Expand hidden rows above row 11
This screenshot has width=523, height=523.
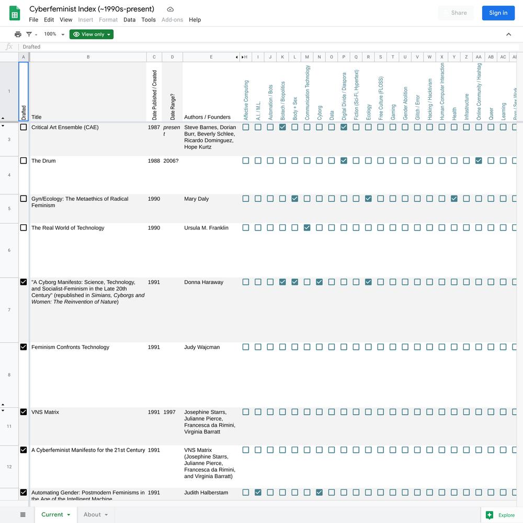coord(3,411)
